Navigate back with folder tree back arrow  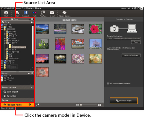click(3, 22)
